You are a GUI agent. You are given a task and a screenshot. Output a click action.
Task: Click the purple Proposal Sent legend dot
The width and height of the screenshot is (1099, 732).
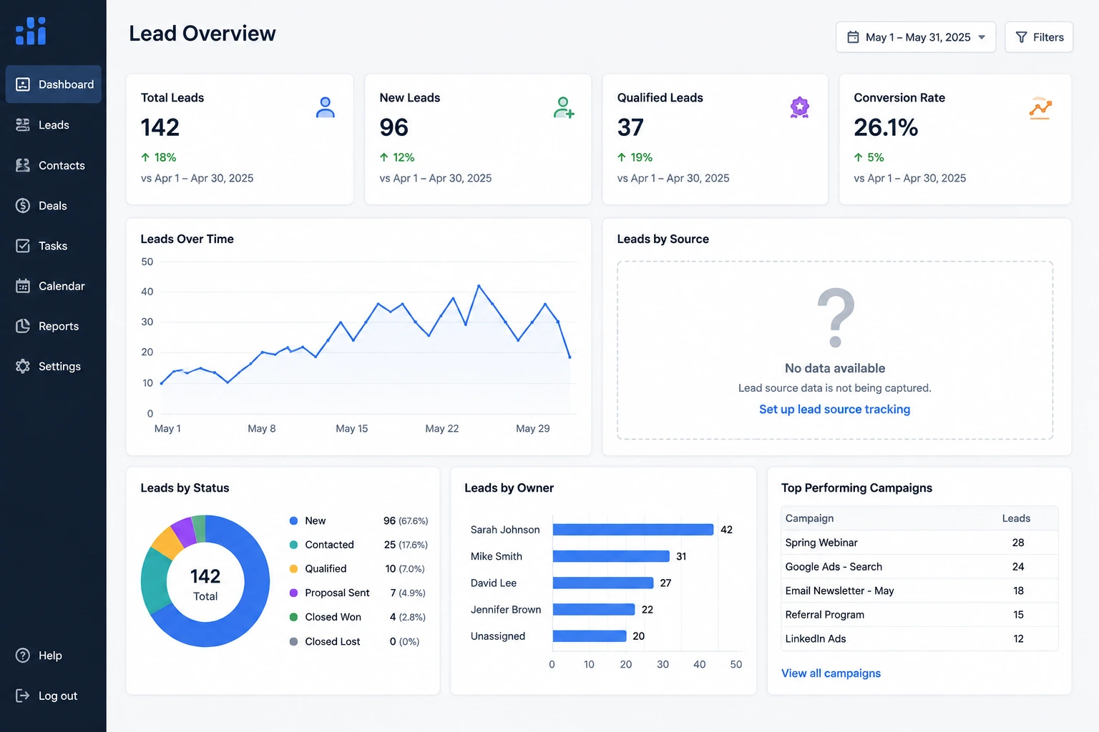pos(293,593)
